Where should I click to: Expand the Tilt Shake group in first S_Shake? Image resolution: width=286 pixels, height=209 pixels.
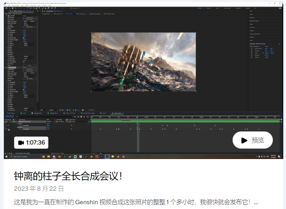(7, 53)
